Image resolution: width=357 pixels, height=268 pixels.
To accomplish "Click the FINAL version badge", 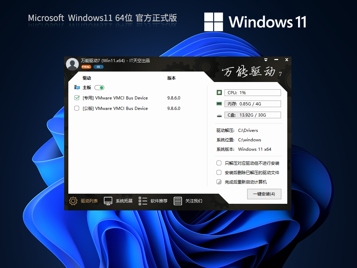I will (x=86, y=66).
